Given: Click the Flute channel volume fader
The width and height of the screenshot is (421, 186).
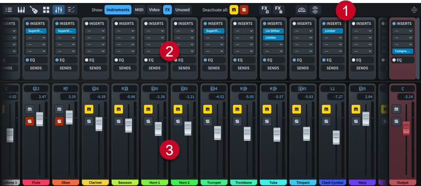Looking at the screenshot, I should pyautogui.click(x=40, y=119).
